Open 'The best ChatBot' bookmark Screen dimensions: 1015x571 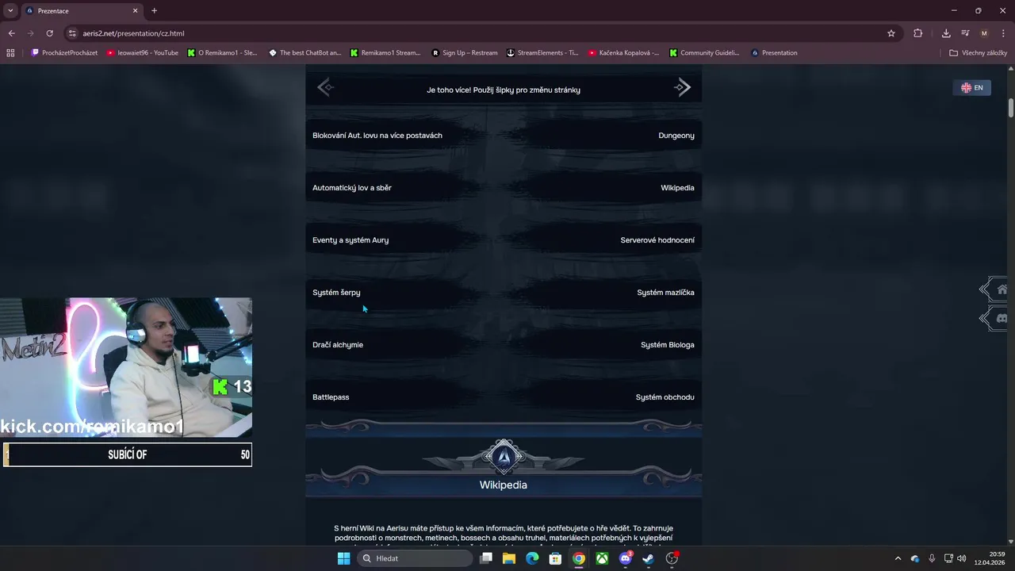click(x=304, y=53)
